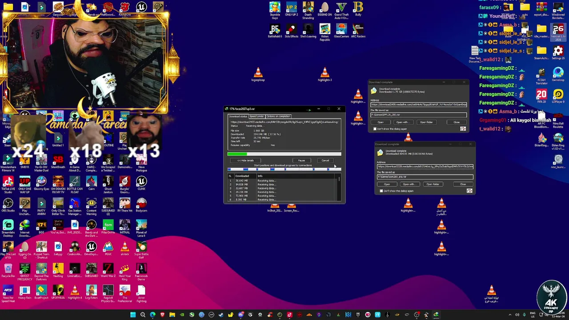Select the Internet Download Manager desktop icon
Image resolution: width=569 pixels, height=320 pixels.
(25, 227)
